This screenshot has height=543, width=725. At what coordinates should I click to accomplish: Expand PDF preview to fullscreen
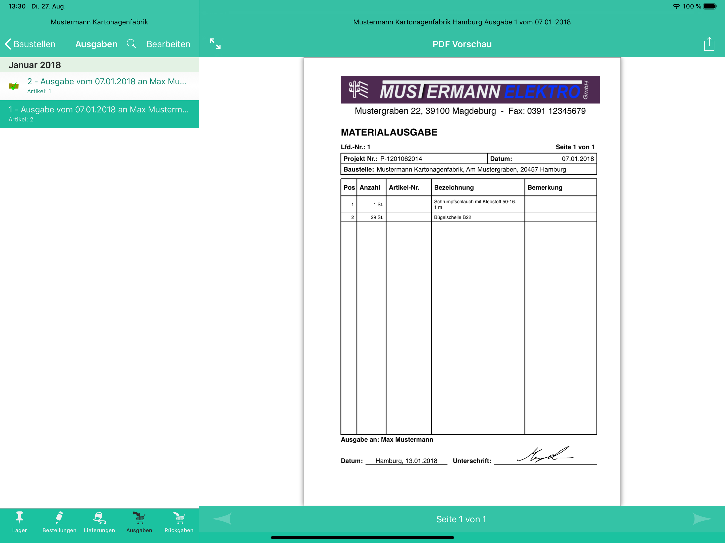point(215,43)
